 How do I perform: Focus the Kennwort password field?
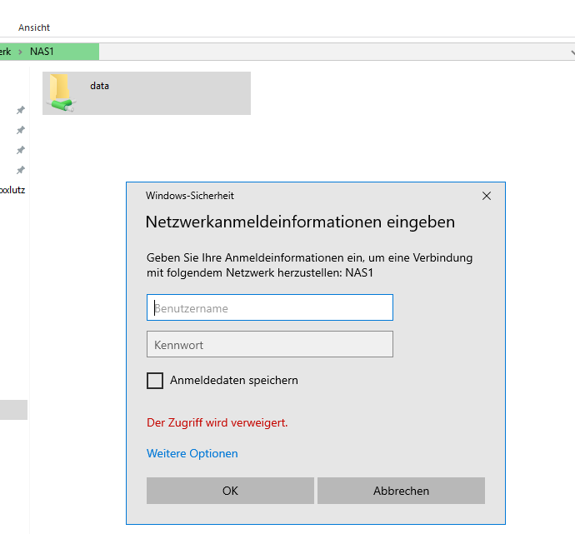click(x=269, y=344)
